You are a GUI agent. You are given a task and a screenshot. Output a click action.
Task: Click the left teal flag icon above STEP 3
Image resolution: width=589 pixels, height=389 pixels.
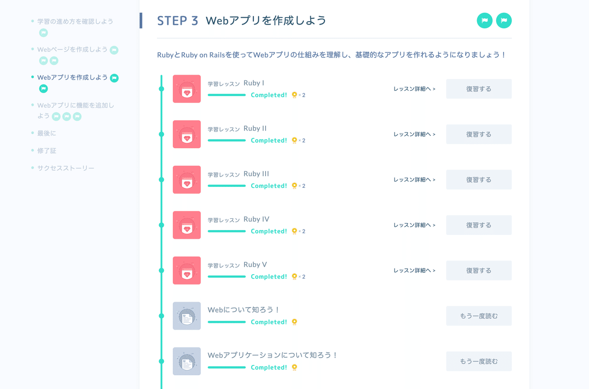pyautogui.click(x=484, y=21)
